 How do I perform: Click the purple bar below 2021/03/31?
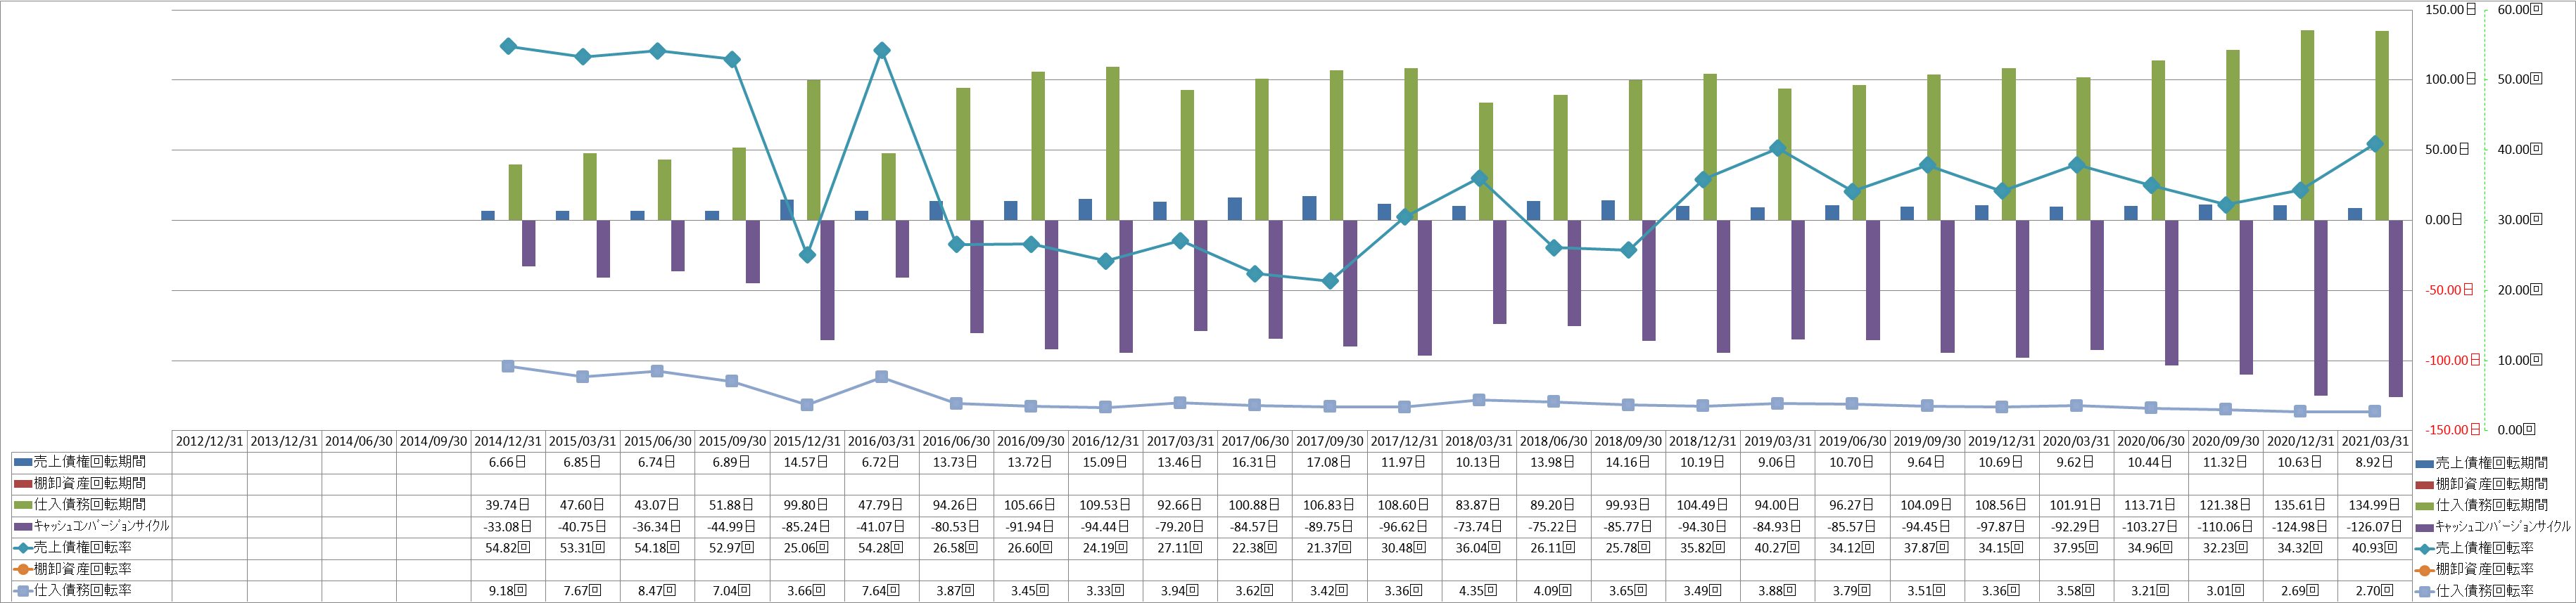click(x=2396, y=309)
